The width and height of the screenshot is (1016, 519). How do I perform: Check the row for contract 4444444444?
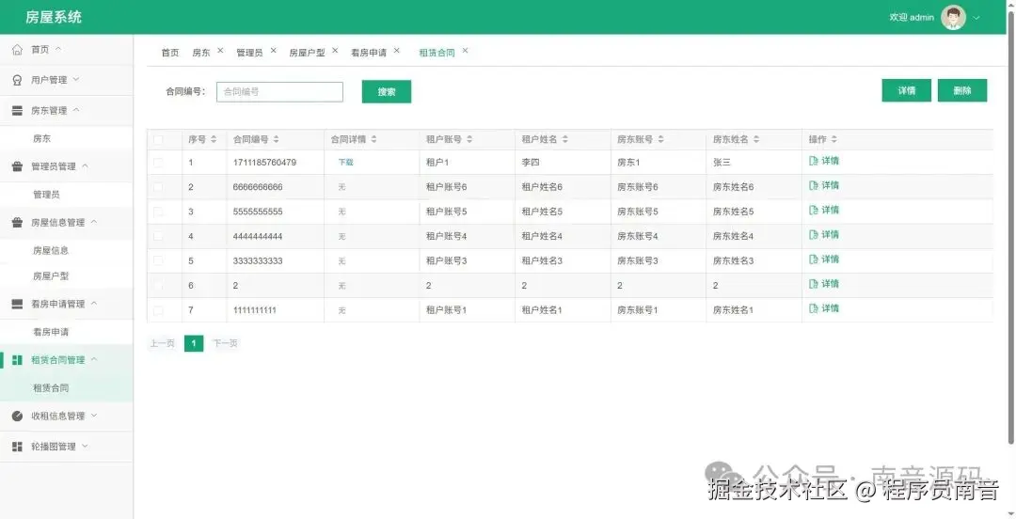point(158,237)
